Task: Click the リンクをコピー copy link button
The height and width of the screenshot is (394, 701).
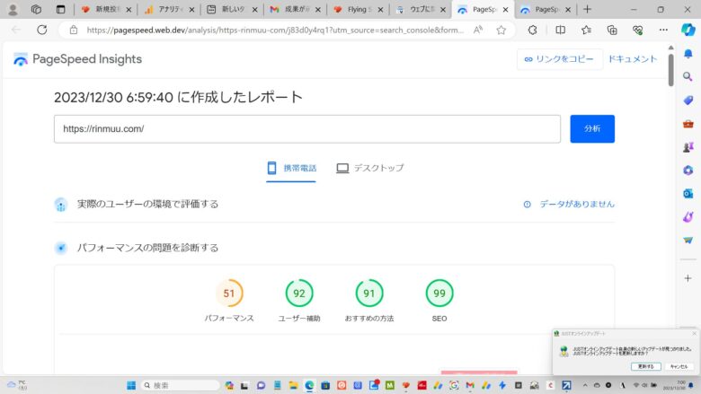Action: pyautogui.click(x=558, y=59)
